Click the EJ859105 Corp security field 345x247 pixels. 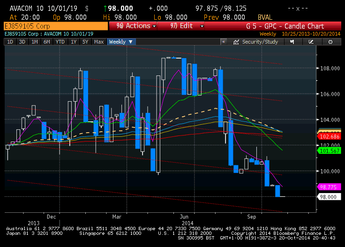[x=56, y=26]
